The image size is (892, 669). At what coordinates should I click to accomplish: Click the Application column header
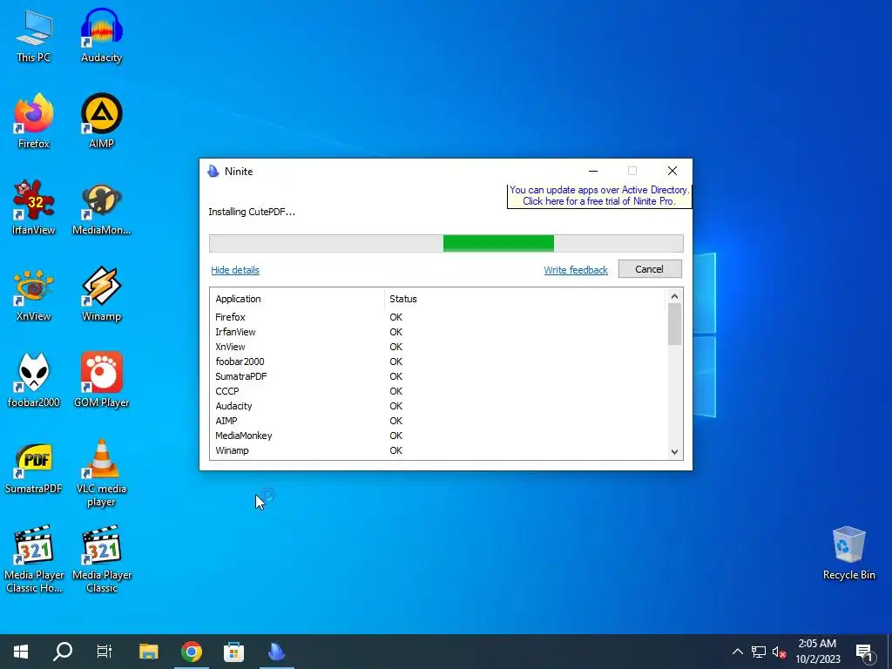pyautogui.click(x=298, y=300)
